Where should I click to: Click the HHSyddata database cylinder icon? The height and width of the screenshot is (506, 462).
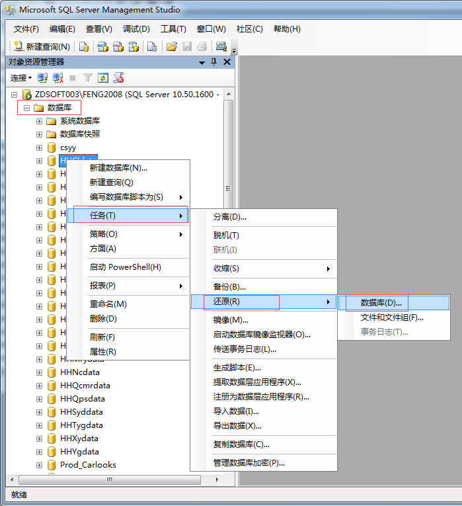coord(52,413)
